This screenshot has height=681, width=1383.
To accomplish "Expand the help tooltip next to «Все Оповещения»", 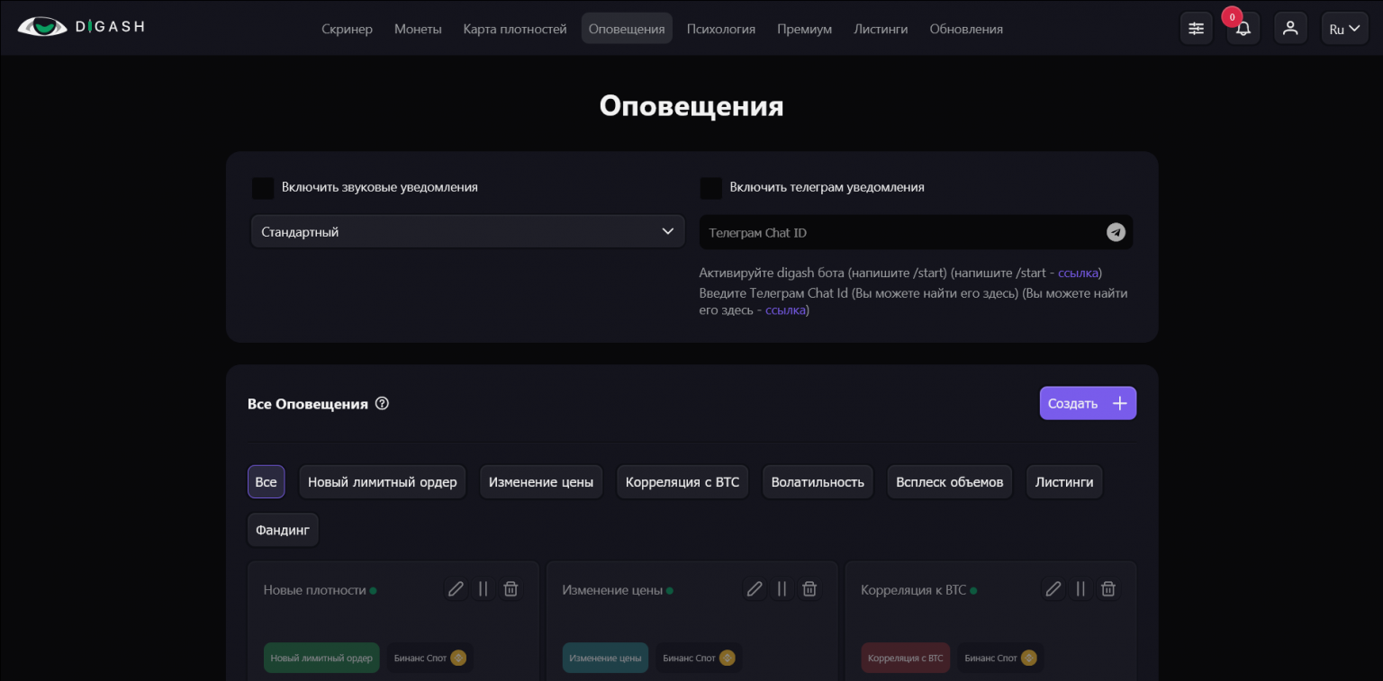I will (382, 403).
